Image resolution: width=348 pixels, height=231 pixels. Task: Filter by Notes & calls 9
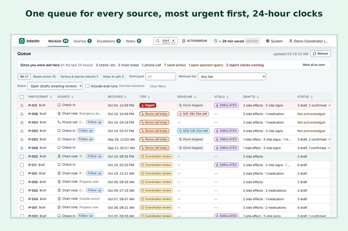tap(113, 77)
